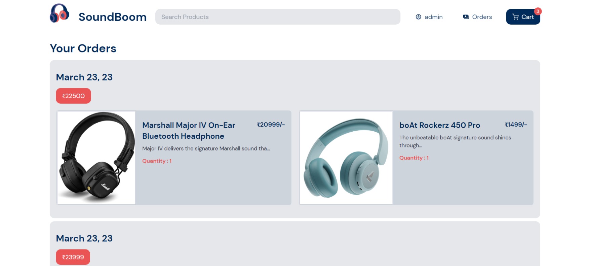Click first order's March 23, 23 date
Viewport: 590px width, 266px height.
tap(84, 77)
